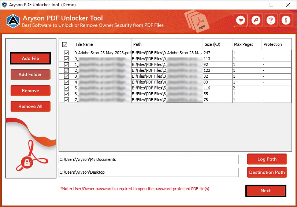Click the Destination Path button
This screenshot has height=207, width=297.
(267, 172)
